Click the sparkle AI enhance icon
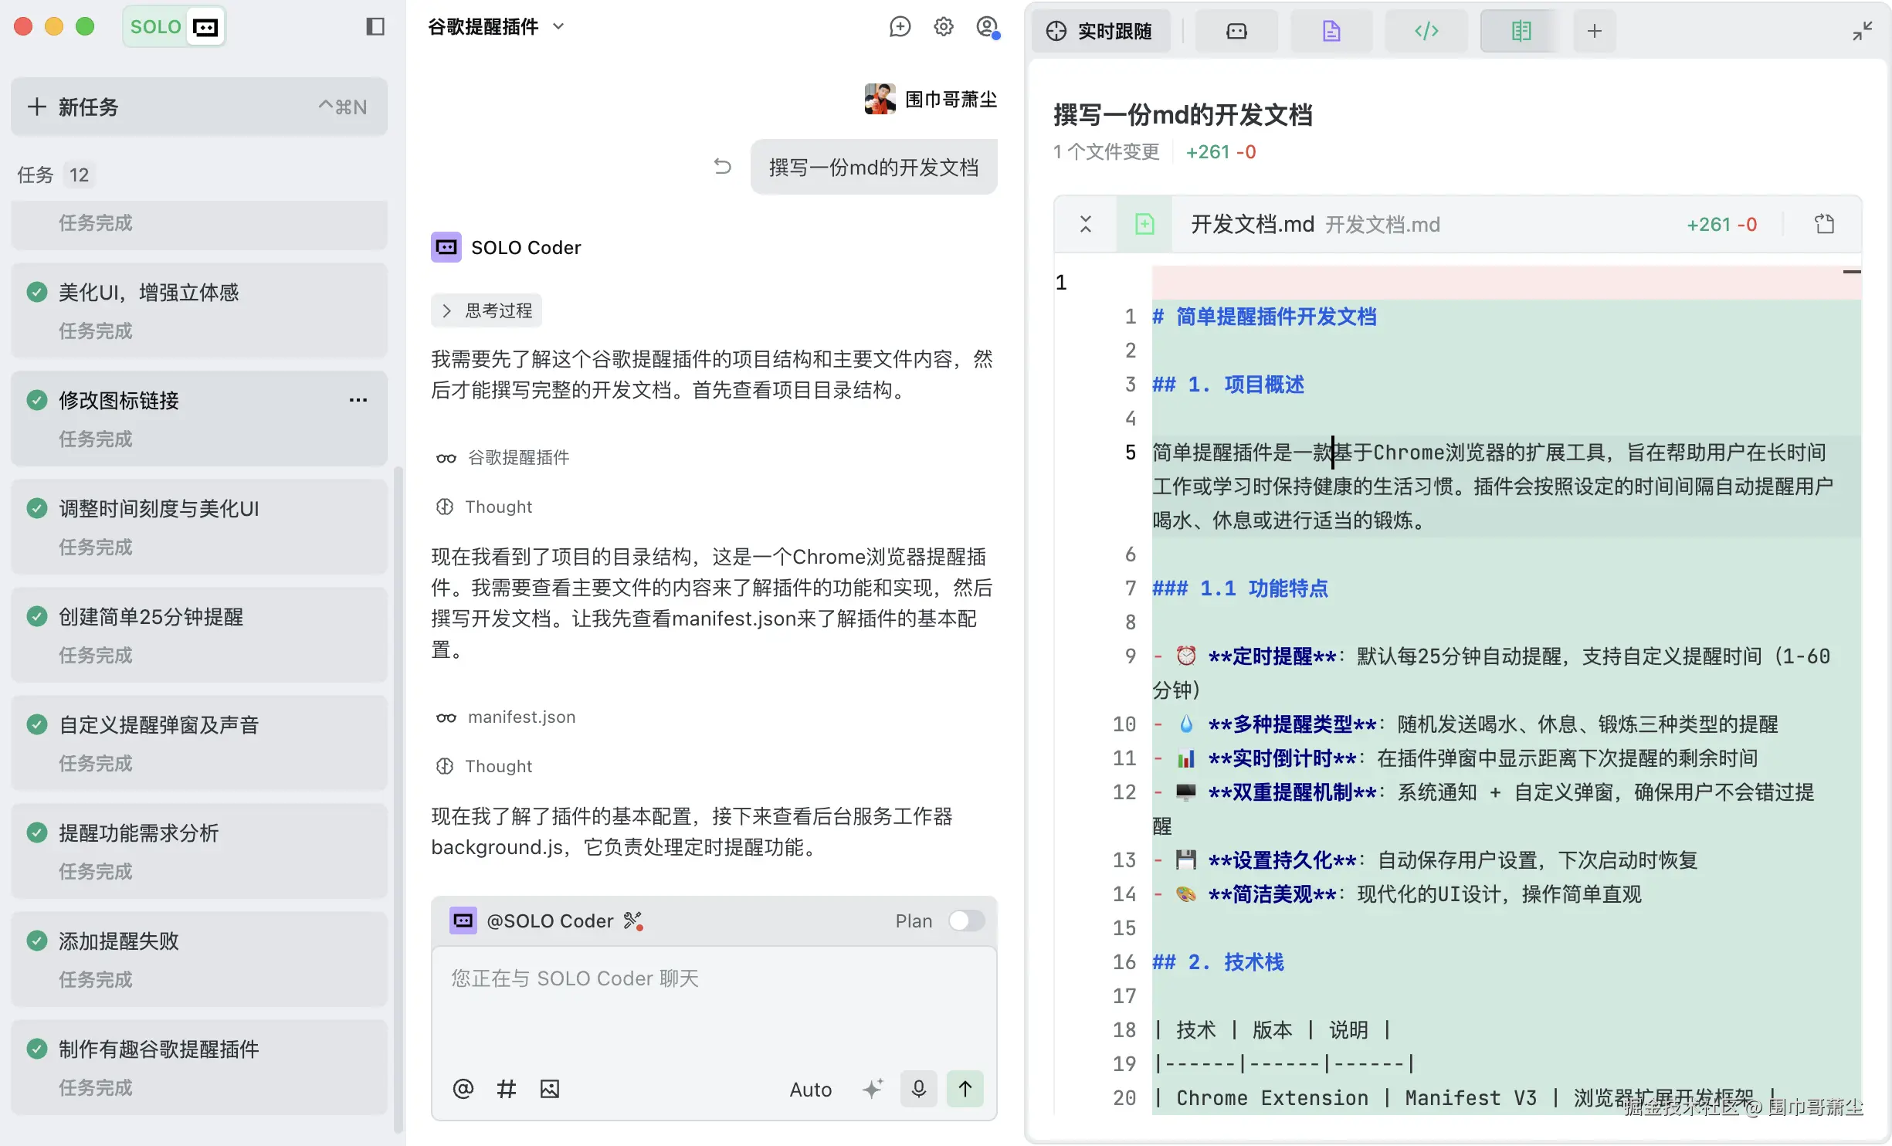Viewport: 1892px width, 1146px height. (873, 1088)
